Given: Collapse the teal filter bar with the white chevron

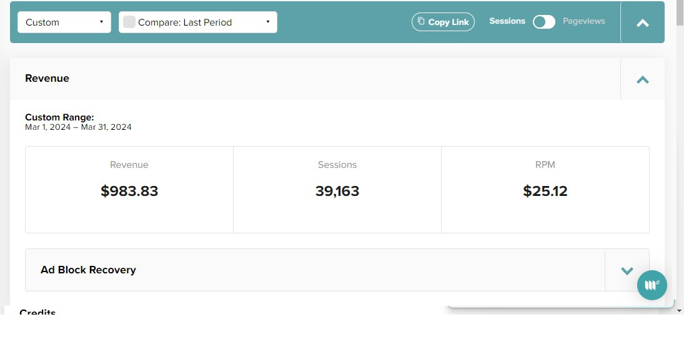Looking at the screenshot, I should [643, 22].
